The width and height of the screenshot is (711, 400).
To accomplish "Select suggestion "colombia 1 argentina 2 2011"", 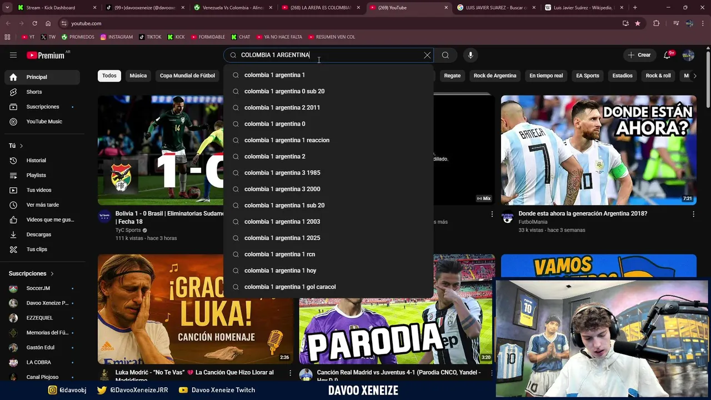I will tap(328, 107).
